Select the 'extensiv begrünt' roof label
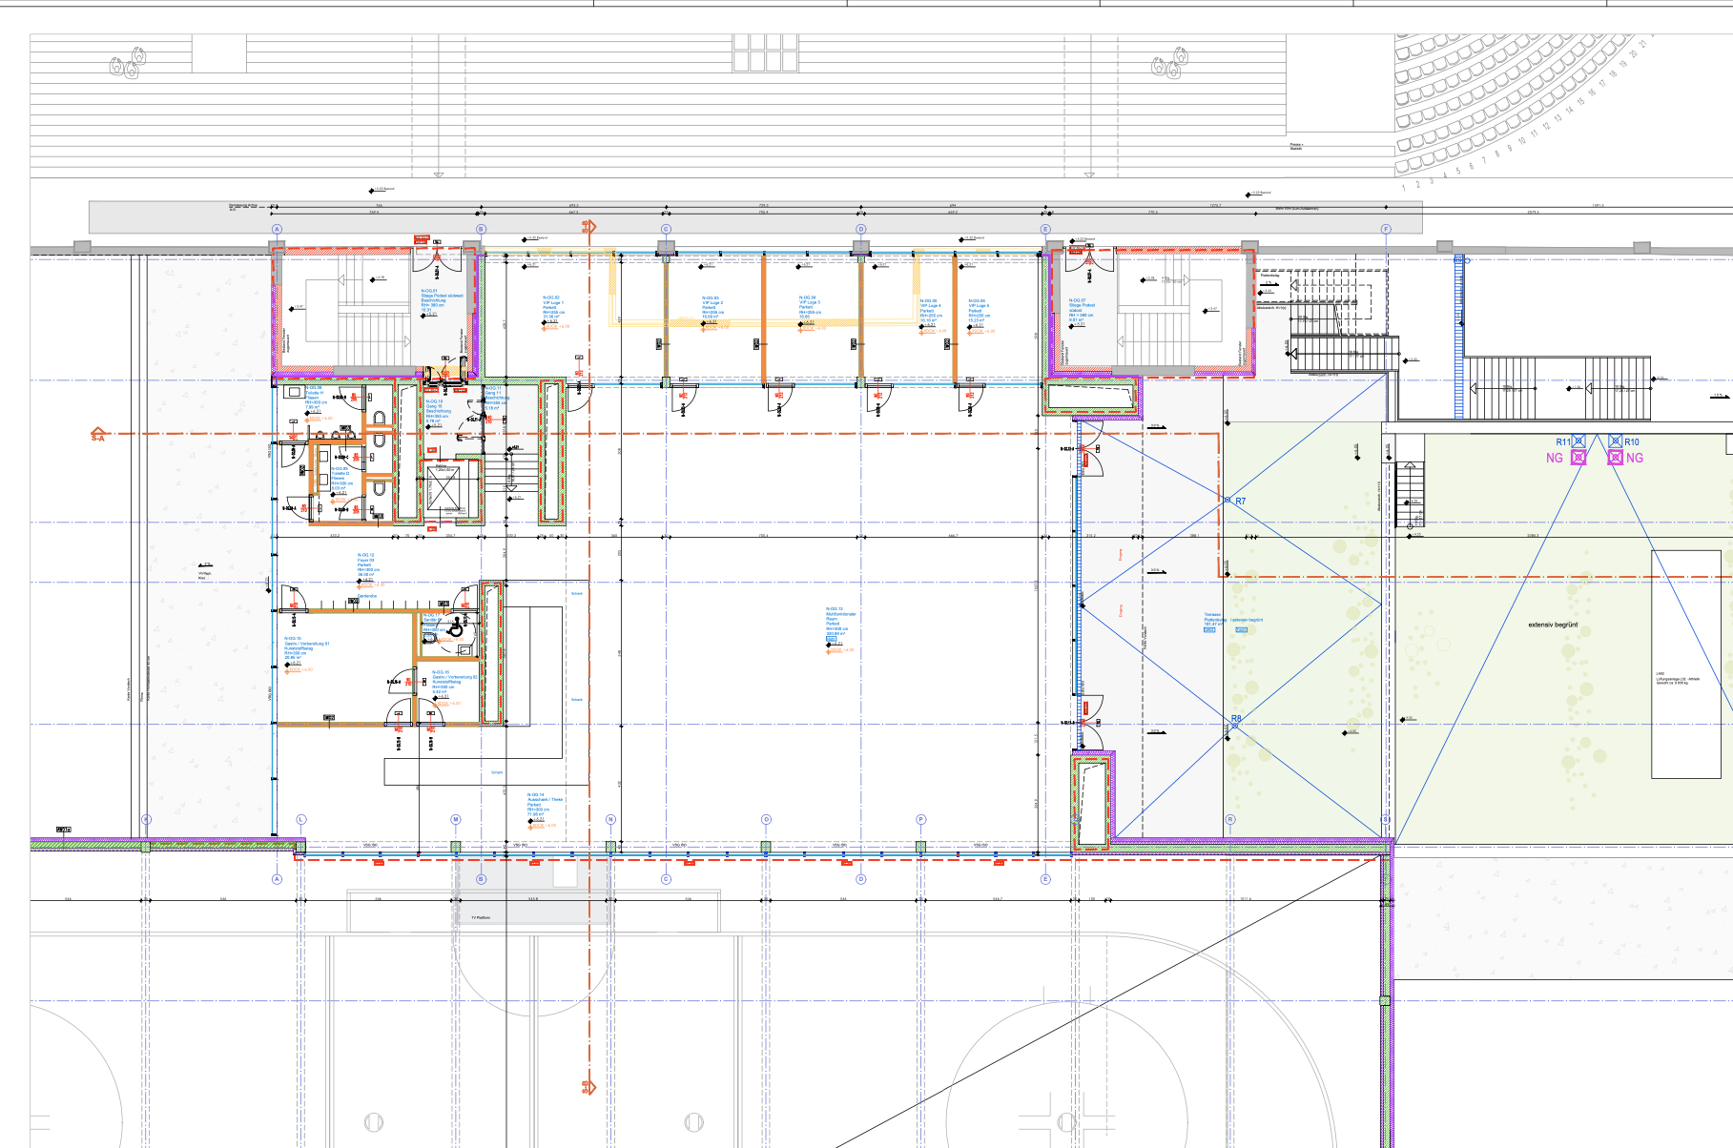Screen dimensions: 1733x1148 pyautogui.click(x=1553, y=625)
